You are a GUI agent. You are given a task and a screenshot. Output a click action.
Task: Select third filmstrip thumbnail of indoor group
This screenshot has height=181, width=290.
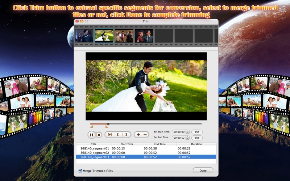point(124,36)
